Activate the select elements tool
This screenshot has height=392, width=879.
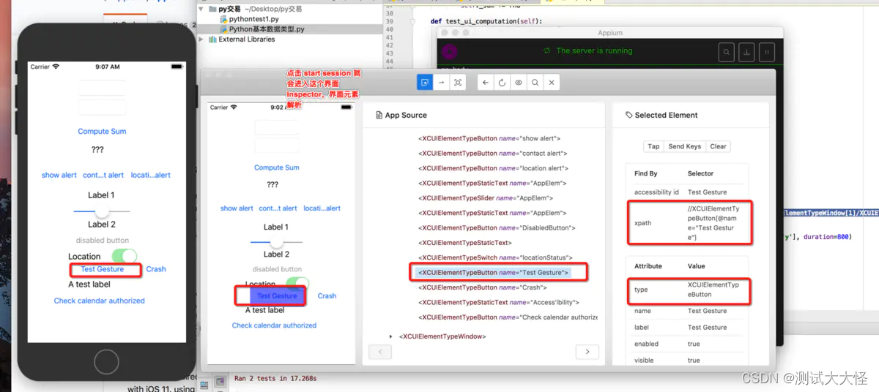pos(425,83)
